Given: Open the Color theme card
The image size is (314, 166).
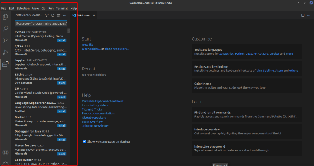Looking at the screenshot, I should click(247, 86).
